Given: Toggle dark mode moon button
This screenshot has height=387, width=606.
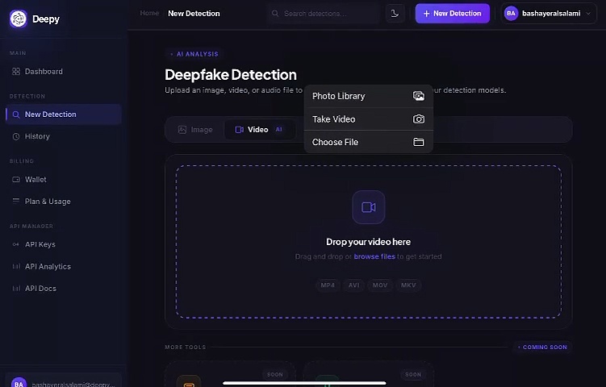Looking at the screenshot, I should pyautogui.click(x=395, y=14).
